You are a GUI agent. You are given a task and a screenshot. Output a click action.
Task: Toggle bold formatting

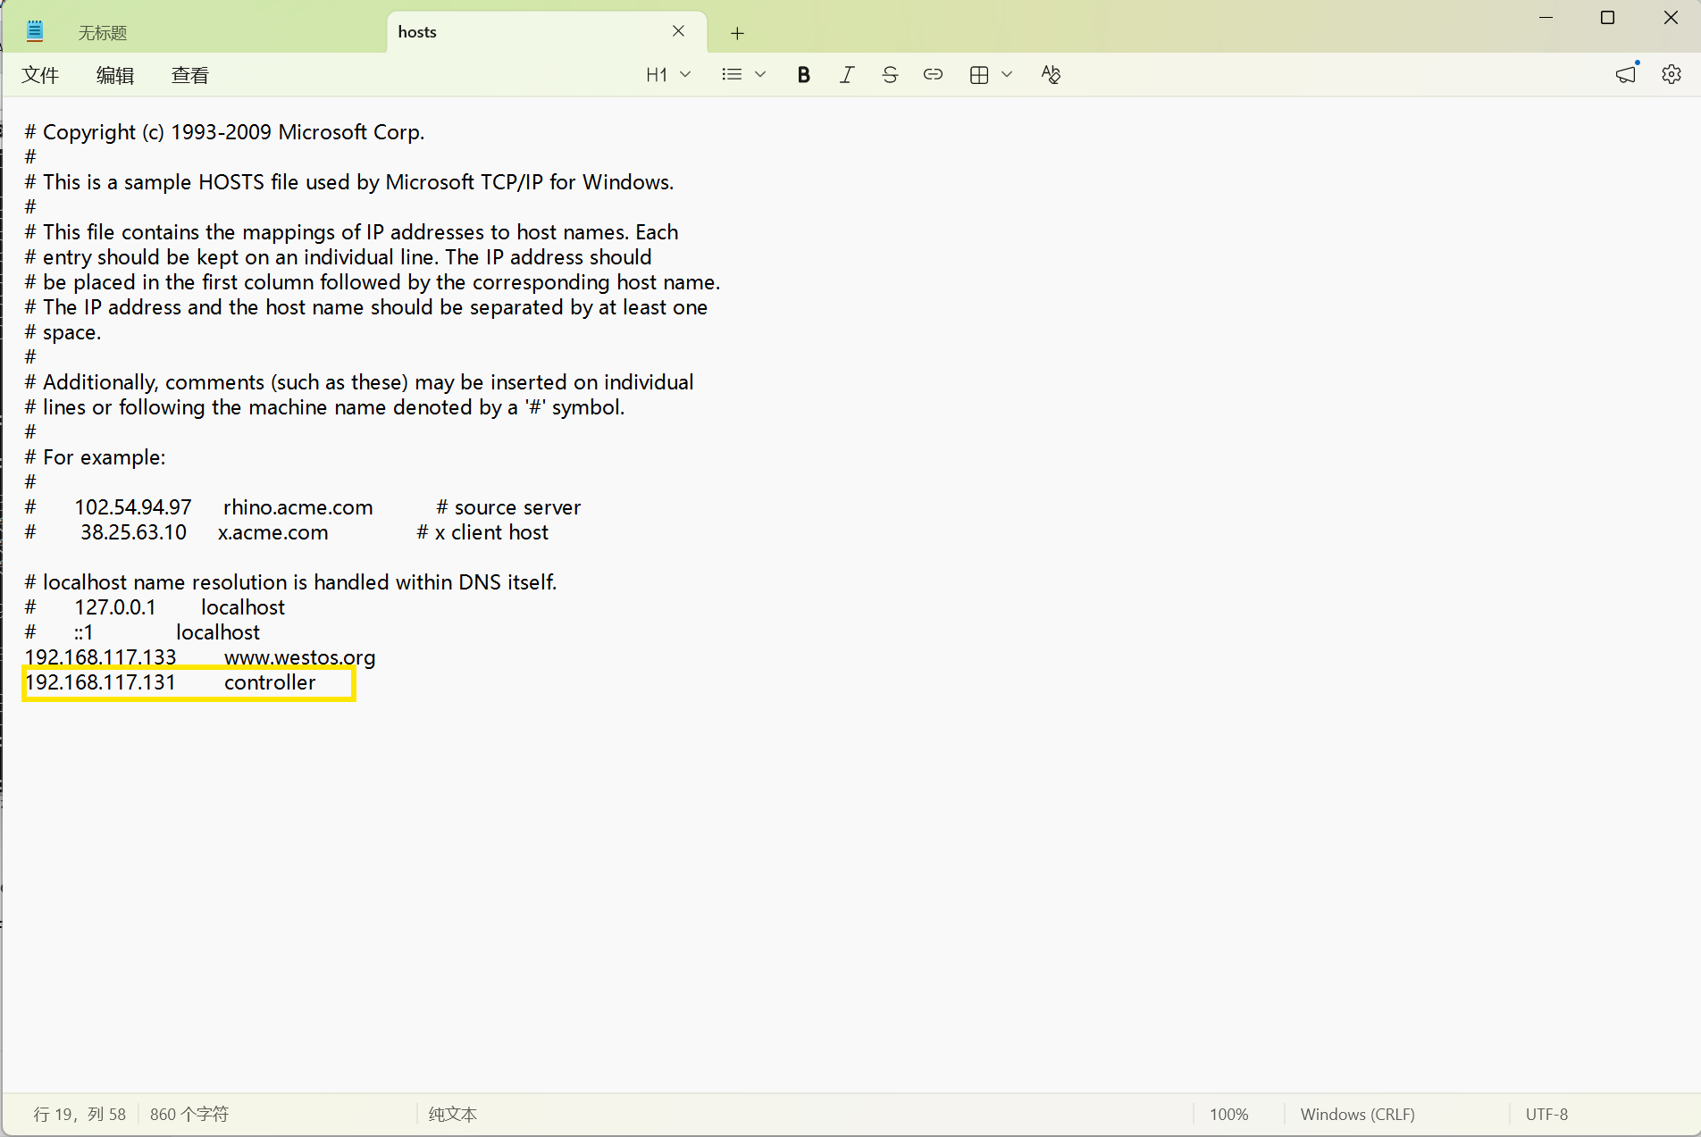pyautogui.click(x=804, y=75)
